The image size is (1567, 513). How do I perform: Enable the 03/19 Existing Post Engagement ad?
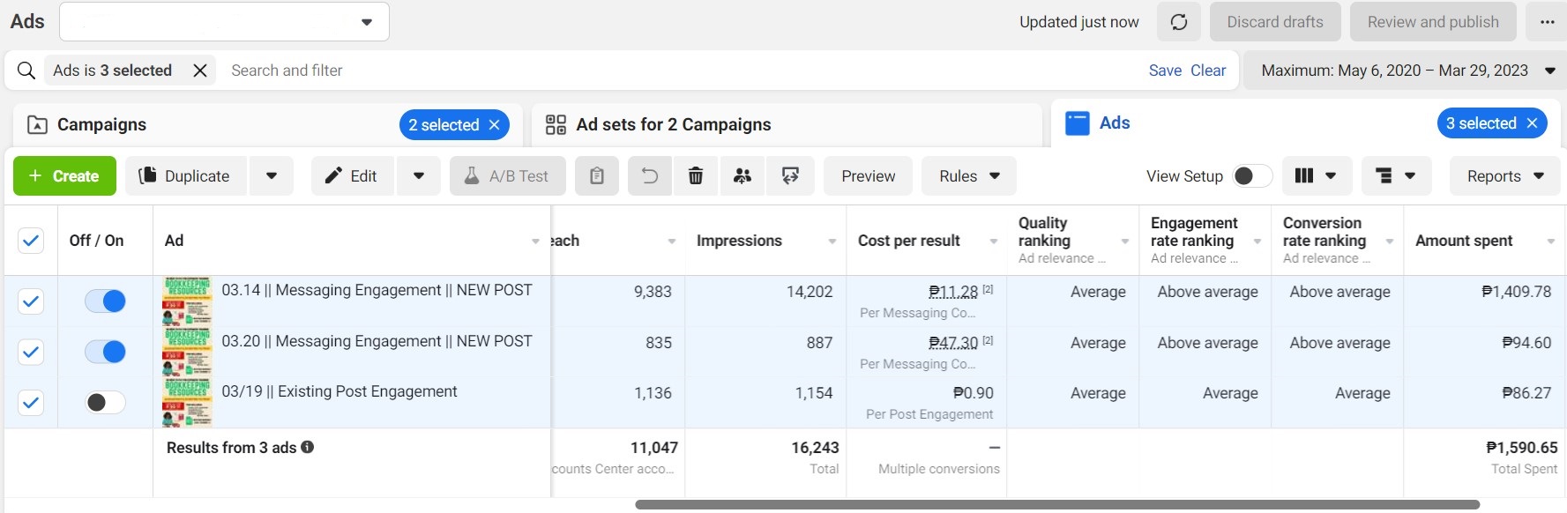(105, 403)
